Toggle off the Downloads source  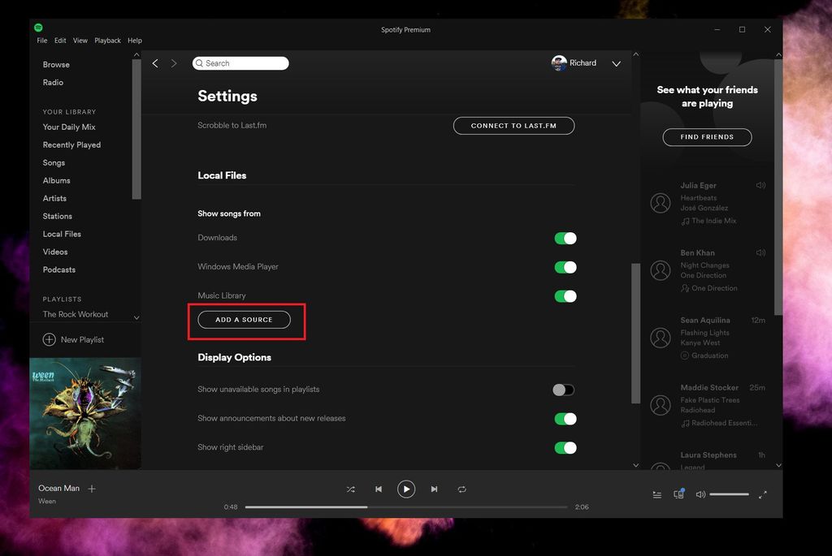(x=565, y=238)
